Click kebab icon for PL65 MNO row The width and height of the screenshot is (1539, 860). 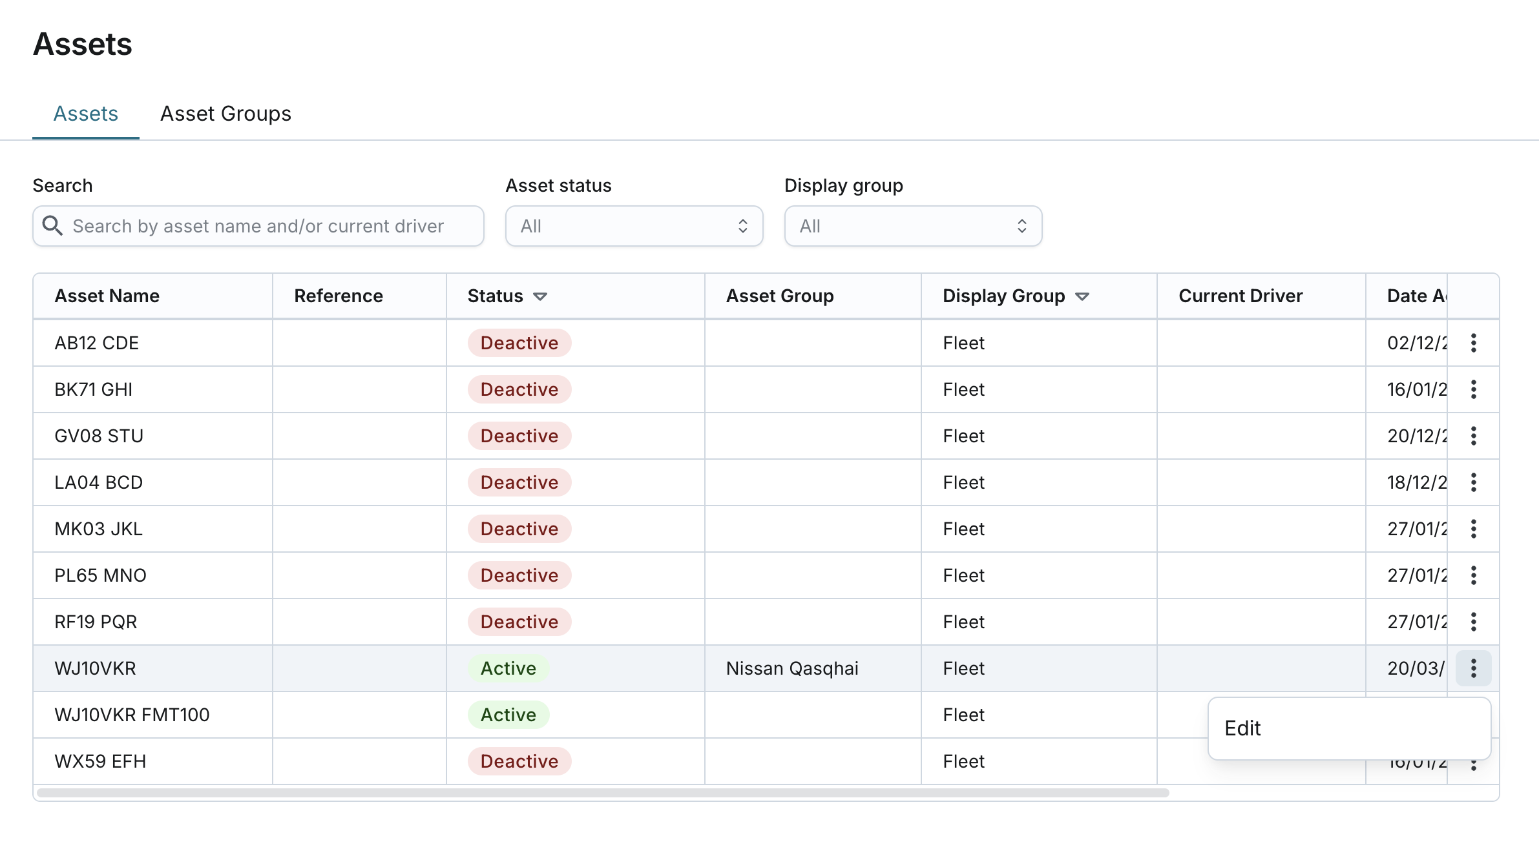coord(1473,575)
